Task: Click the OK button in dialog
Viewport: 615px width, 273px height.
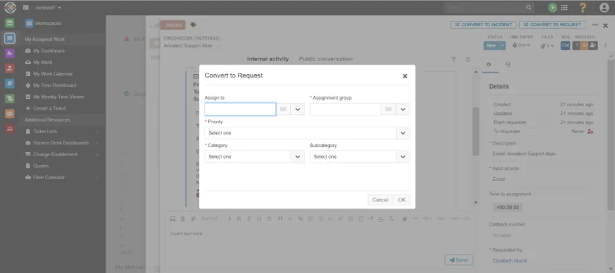Action: point(401,199)
